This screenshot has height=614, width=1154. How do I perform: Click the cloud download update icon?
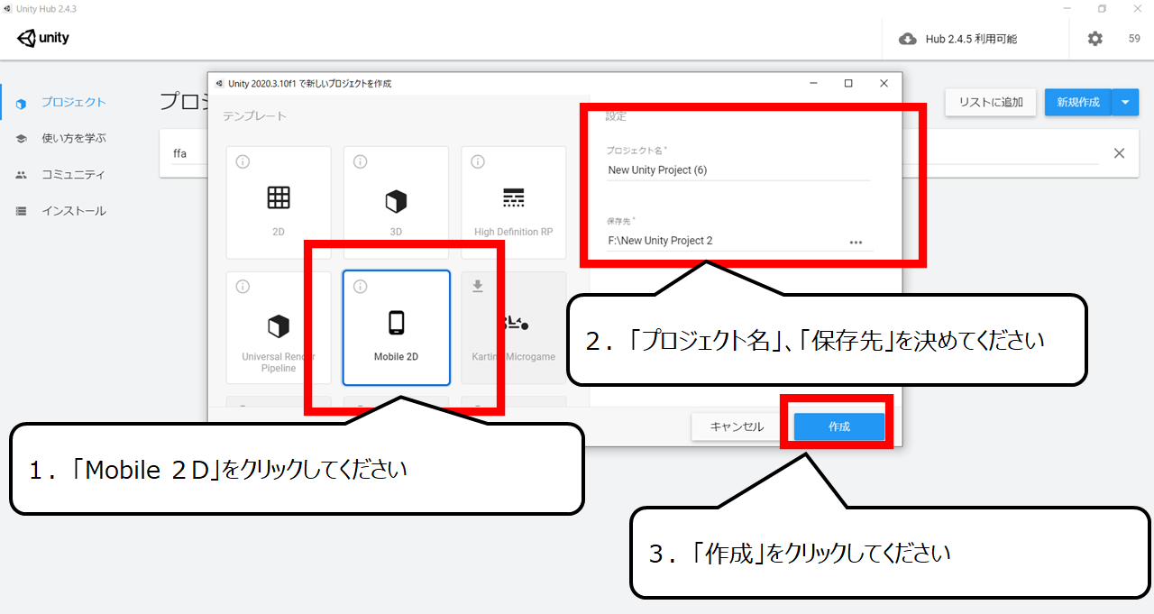(x=908, y=39)
